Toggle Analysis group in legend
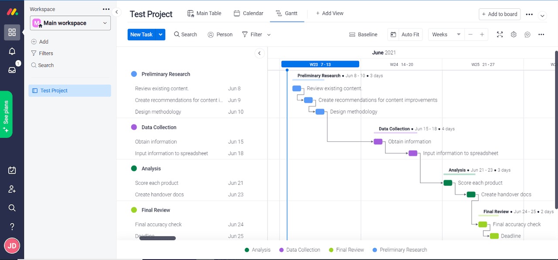 [257, 250]
